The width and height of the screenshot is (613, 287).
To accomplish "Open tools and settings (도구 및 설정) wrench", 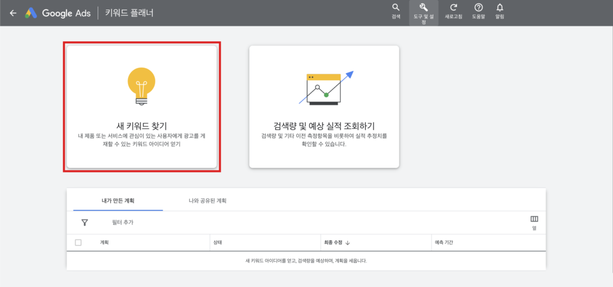I will tap(423, 8).
